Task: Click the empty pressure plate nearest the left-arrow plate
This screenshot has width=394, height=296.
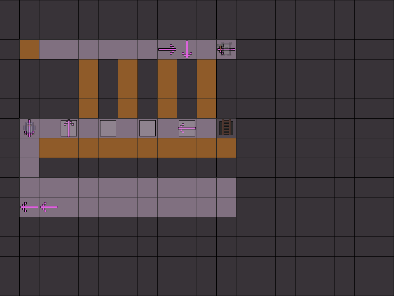Action: click(148, 128)
